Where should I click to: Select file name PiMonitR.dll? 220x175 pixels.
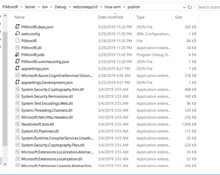(32, 48)
